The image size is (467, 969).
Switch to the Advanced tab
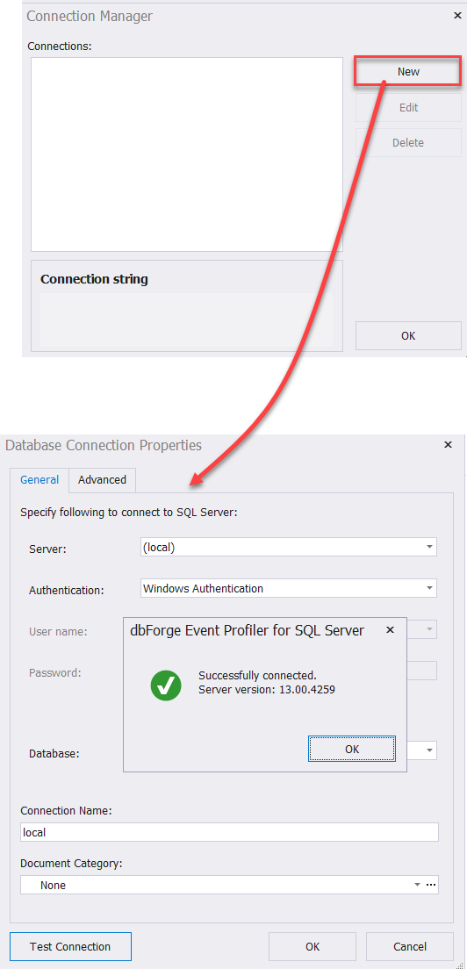[102, 479]
